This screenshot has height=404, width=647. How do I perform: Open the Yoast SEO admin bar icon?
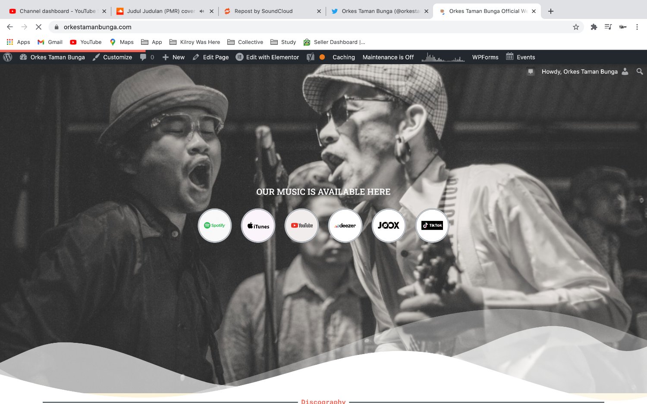[311, 57]
